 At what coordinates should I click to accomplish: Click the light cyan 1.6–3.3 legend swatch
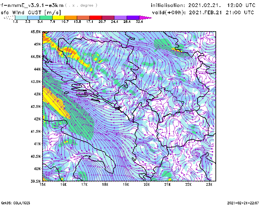(x=21, y=18)
